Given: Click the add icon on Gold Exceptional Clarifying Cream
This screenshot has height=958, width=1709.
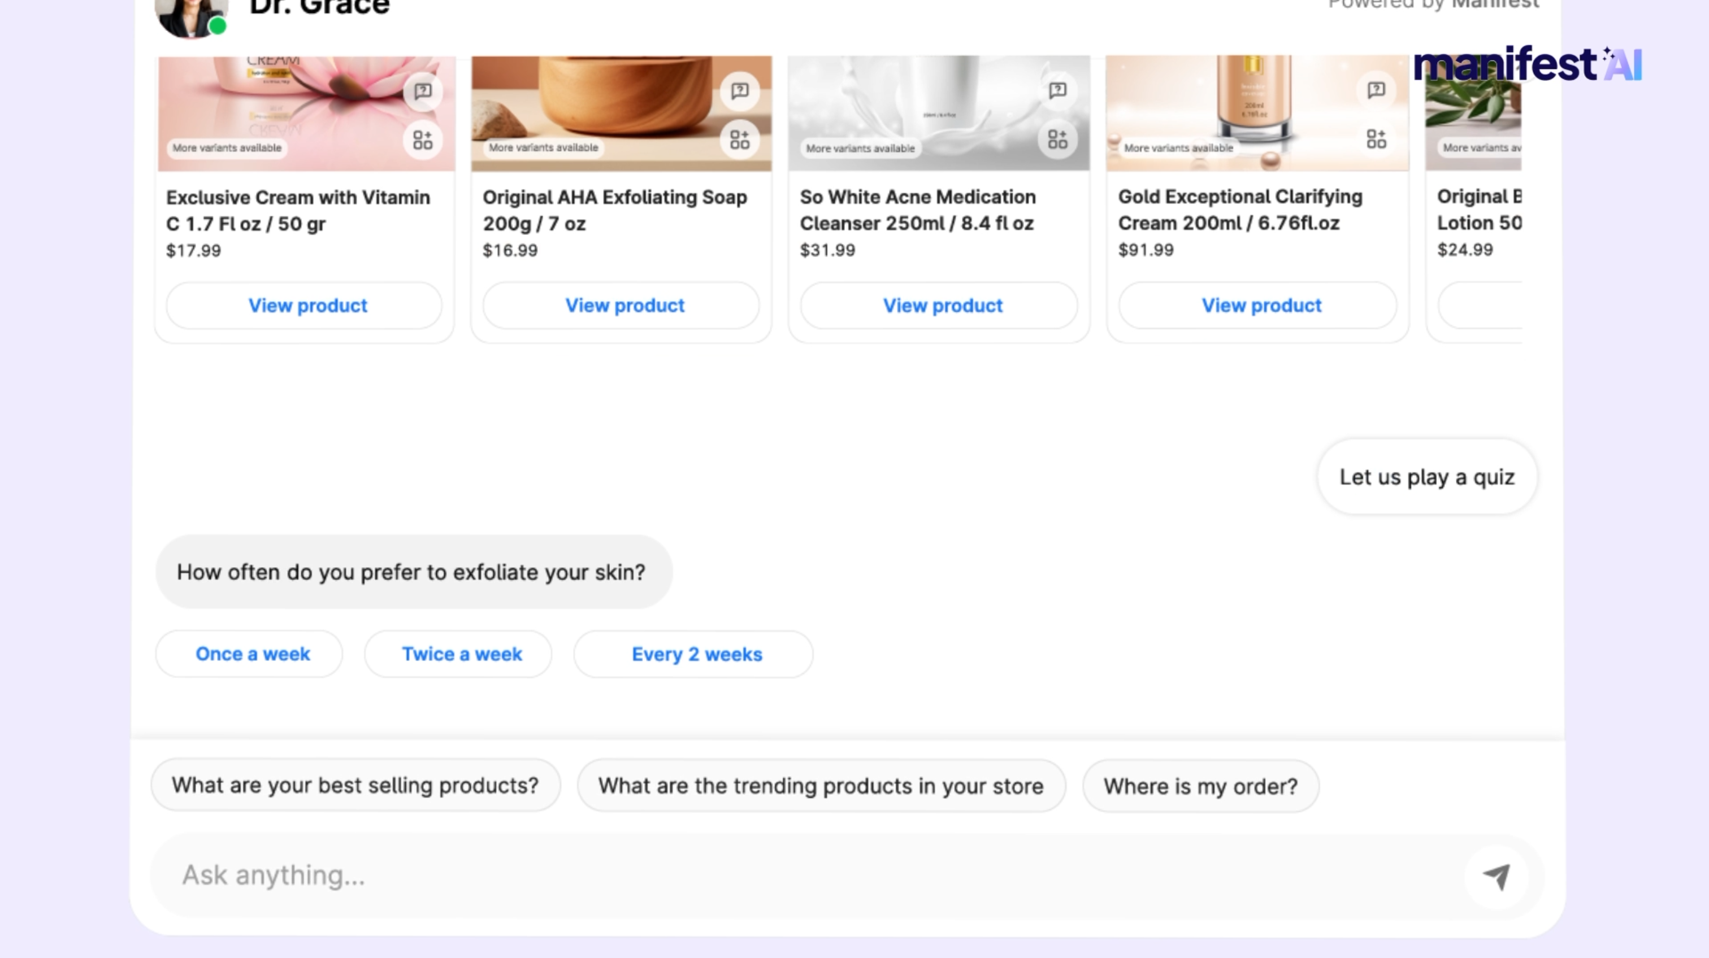Looking at the screenshot, I should [x=1376, y=139].
